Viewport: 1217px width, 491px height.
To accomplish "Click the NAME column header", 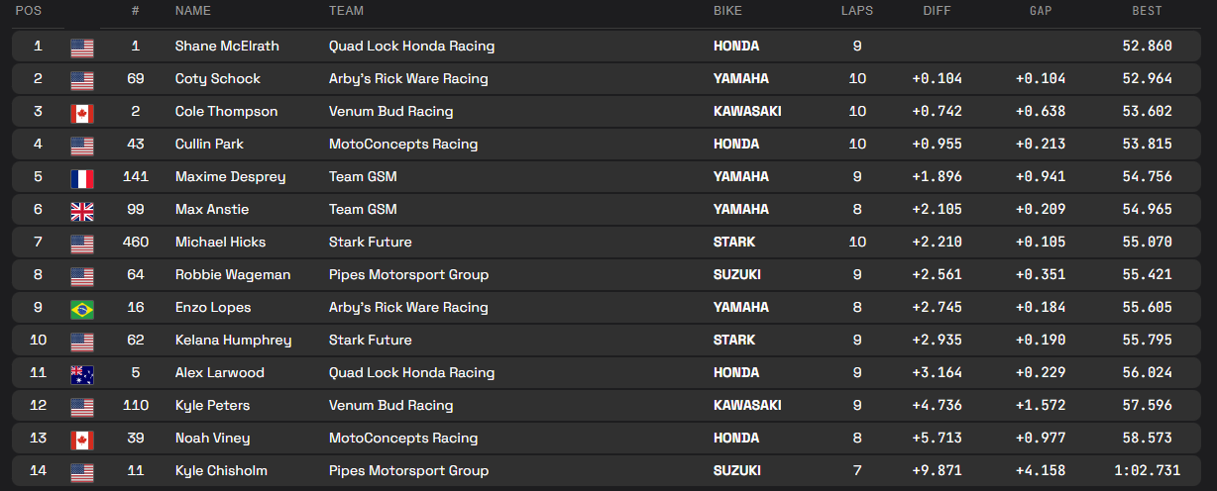I will (x=193, y=11).
